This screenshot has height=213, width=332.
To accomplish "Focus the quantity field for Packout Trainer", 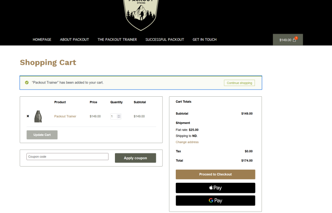I will point(116,116).
